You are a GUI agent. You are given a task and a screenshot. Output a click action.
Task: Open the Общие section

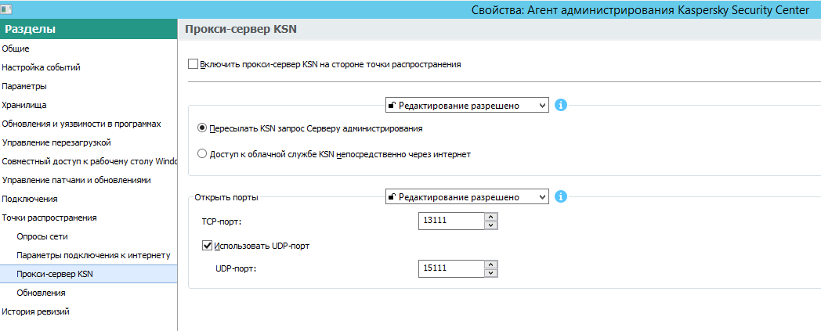(16, 49)
